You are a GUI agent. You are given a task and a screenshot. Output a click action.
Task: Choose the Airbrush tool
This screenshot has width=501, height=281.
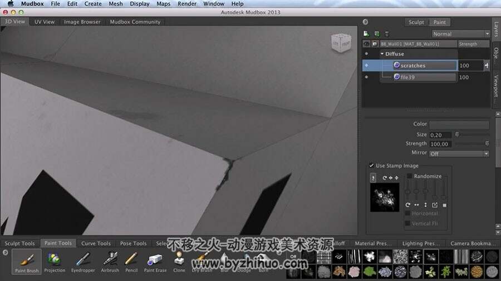click(x=110, y=262)
